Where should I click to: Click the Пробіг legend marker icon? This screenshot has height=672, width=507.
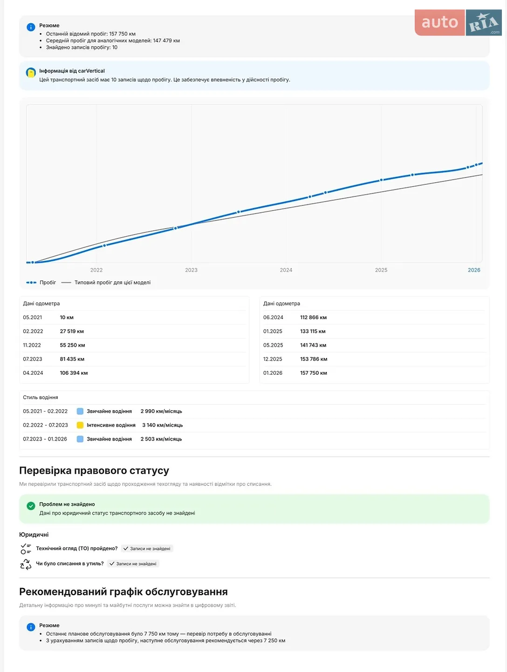(31, 282)
